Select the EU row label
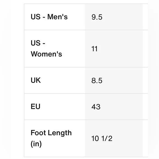159x159 pixels. (35, 106)
